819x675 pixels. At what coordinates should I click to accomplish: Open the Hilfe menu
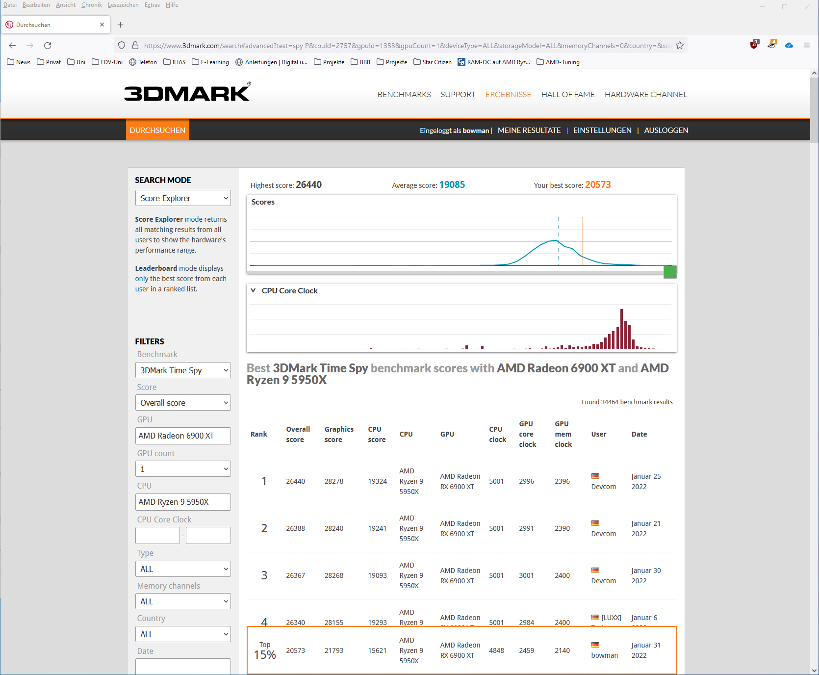click(x=172, y=5)
